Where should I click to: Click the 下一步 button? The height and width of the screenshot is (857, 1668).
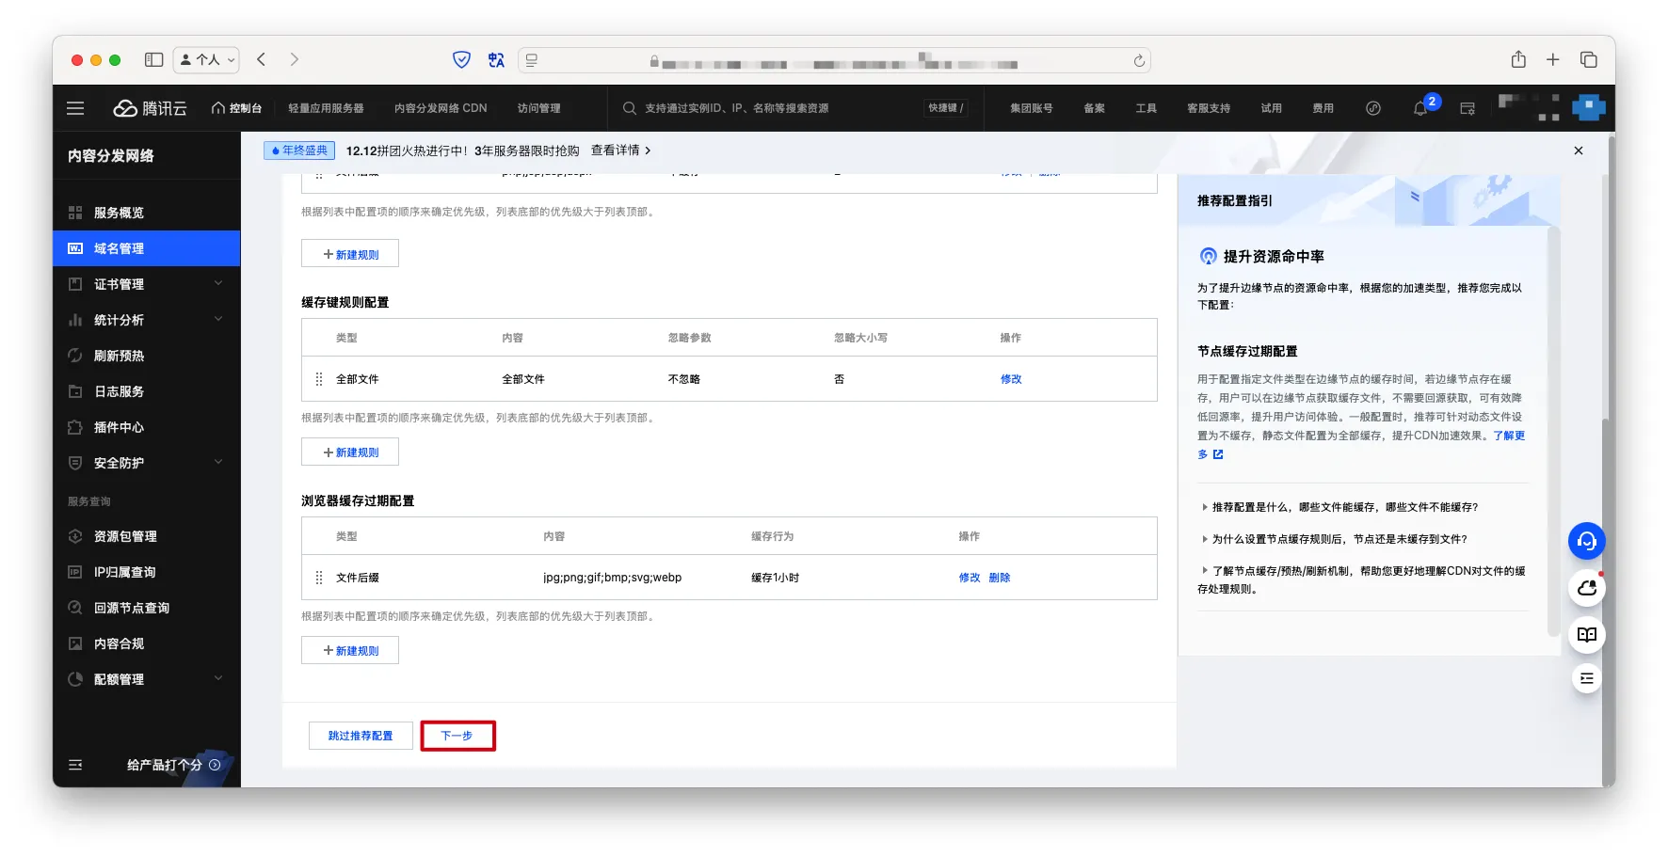click(457, 736)
